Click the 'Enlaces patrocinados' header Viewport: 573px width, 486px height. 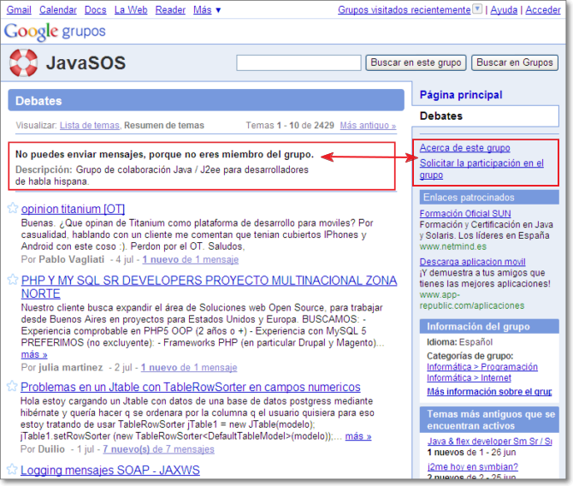[489, 198]
